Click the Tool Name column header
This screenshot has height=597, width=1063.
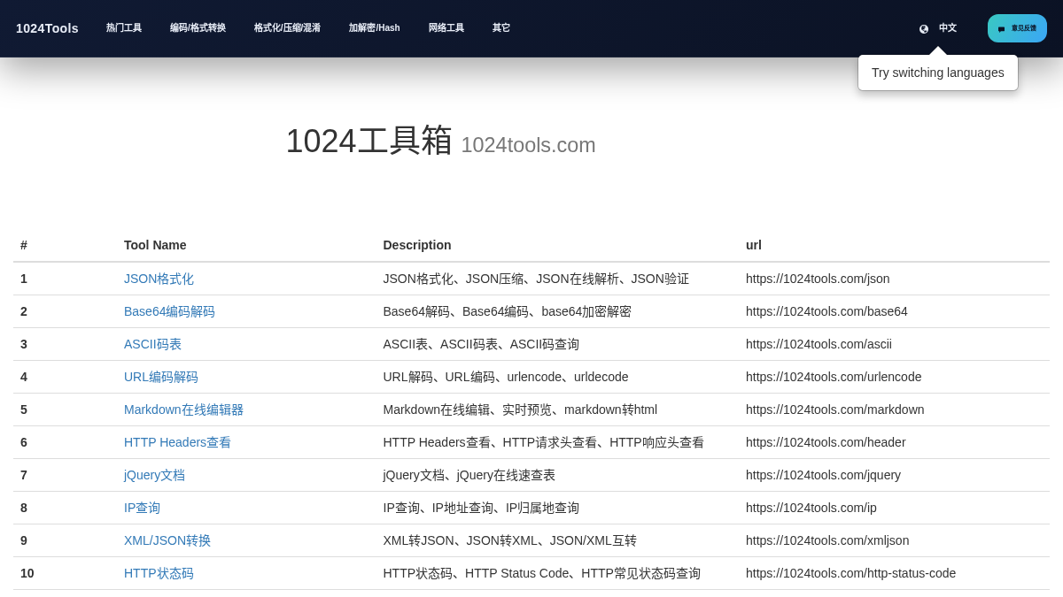click(x=155, y=245)
